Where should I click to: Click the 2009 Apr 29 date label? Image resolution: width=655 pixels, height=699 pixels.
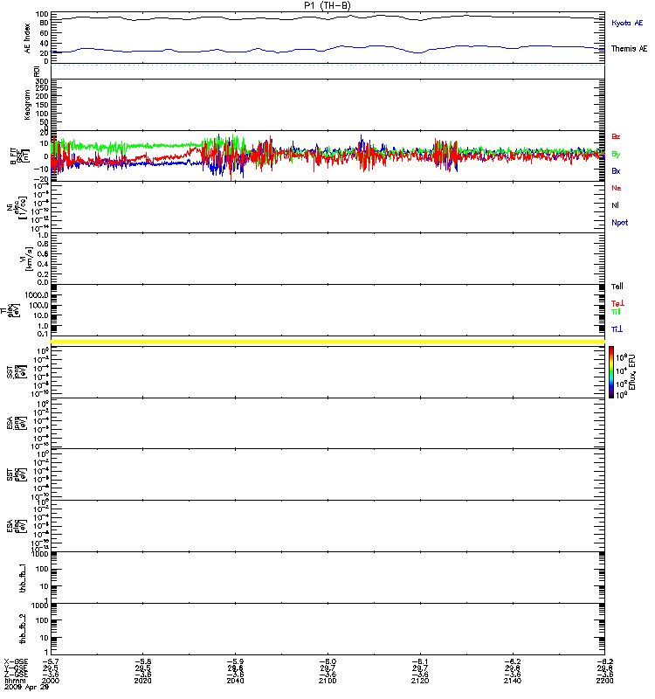point(26,687)
